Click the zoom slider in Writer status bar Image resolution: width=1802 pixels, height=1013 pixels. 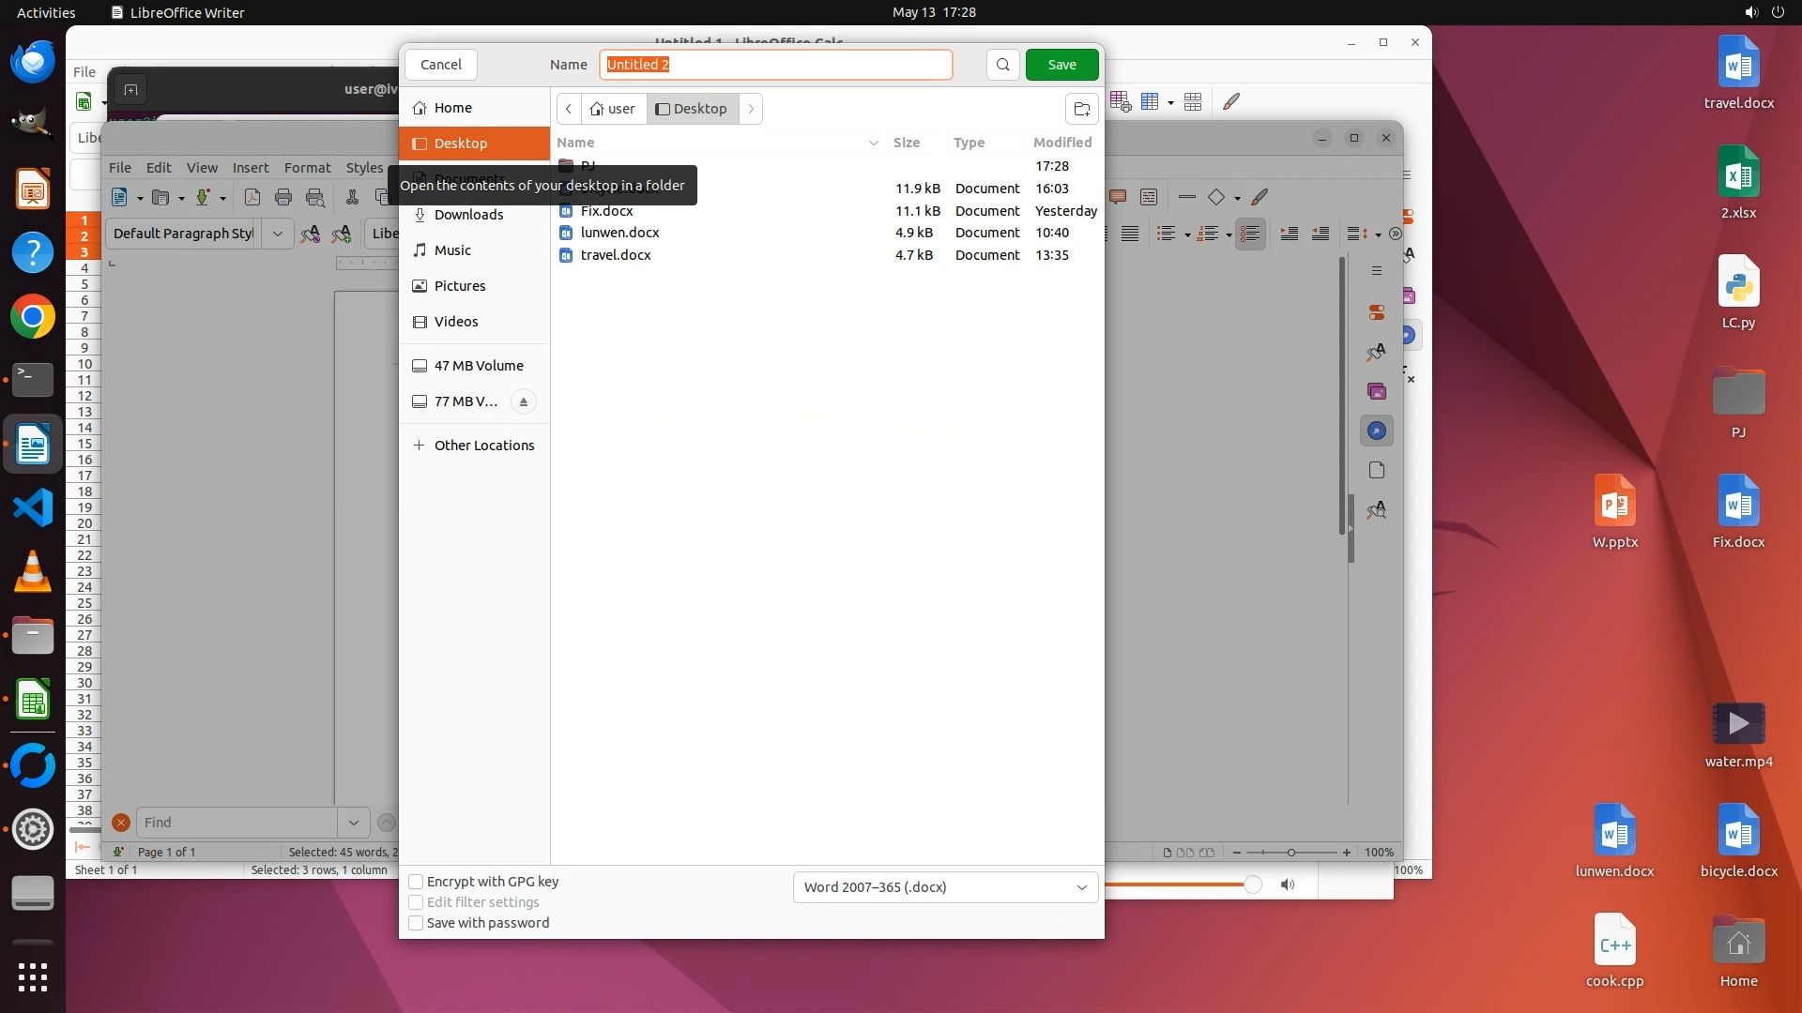pos(1291,853)
